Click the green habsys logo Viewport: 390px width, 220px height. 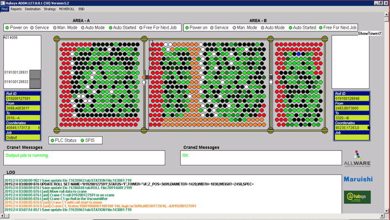point(357,197)
